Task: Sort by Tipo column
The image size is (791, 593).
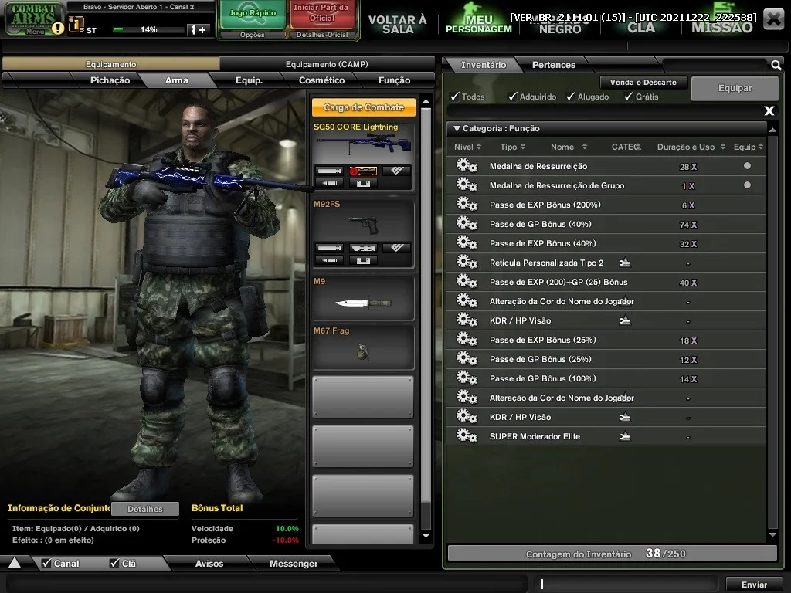Action: [513, 147]
